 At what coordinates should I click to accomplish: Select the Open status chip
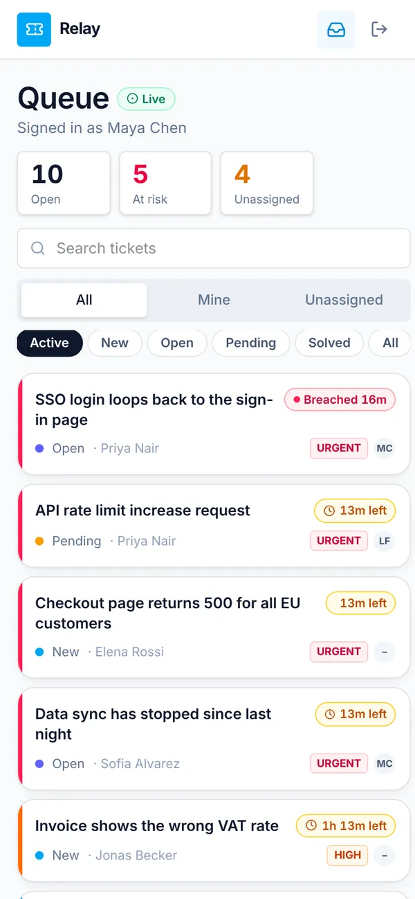(x=177, y=343)
